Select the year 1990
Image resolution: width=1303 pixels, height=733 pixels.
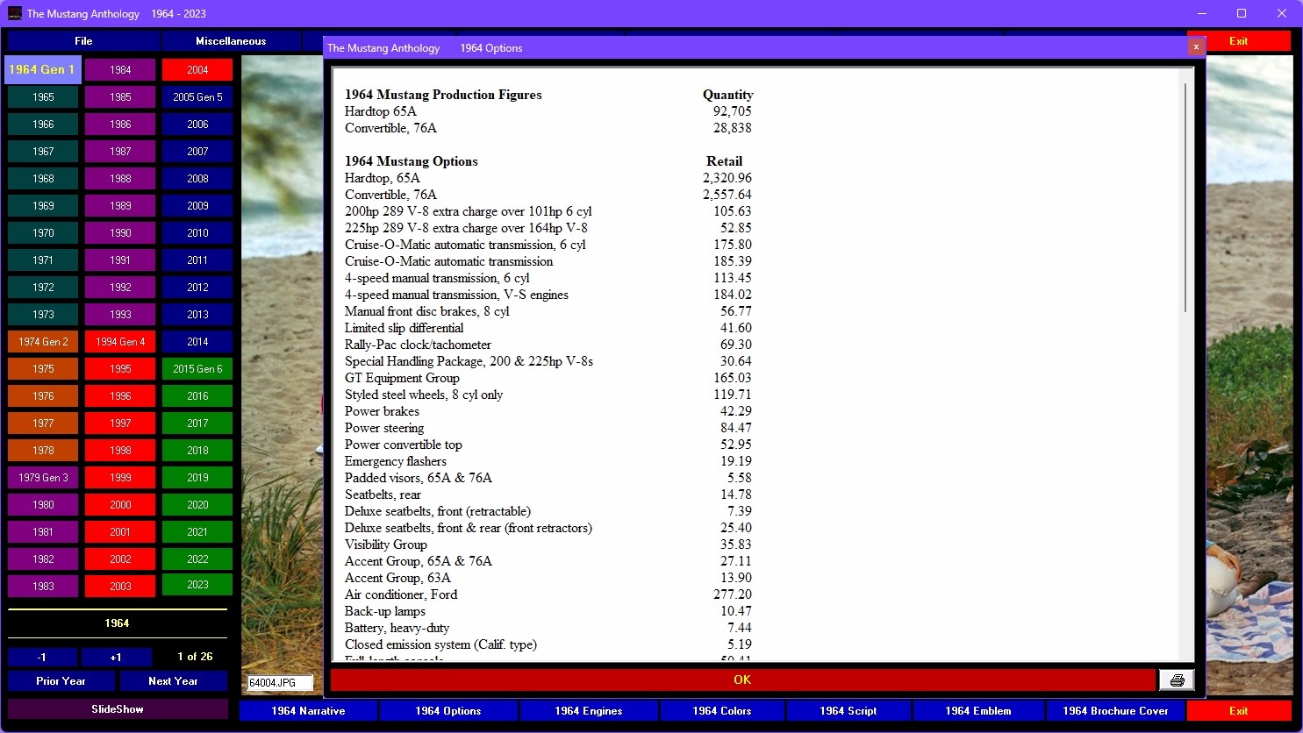pos(120,233)
